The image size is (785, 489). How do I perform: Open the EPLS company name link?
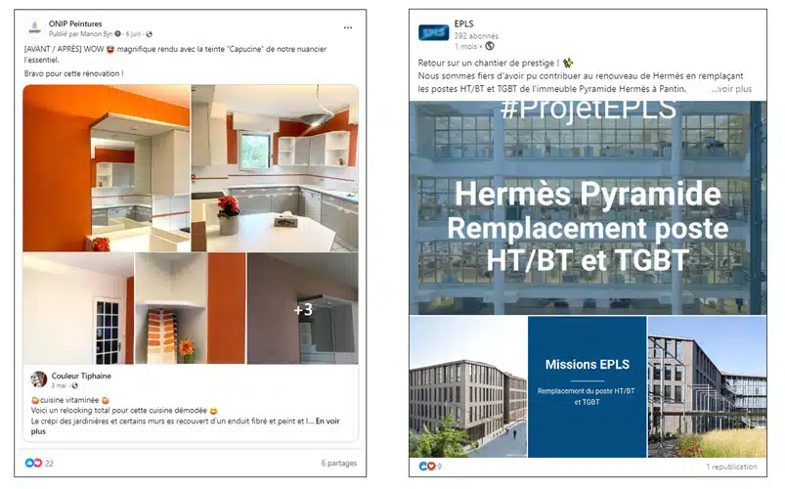point(463,23)
